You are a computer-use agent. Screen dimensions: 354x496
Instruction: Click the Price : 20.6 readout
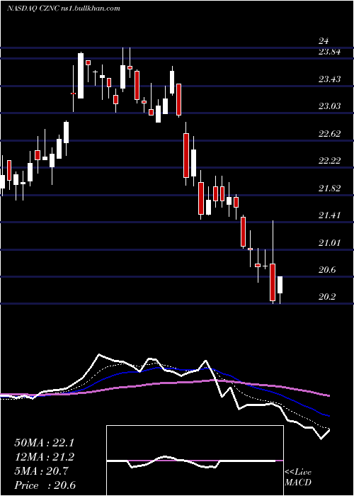click(45, 485)
